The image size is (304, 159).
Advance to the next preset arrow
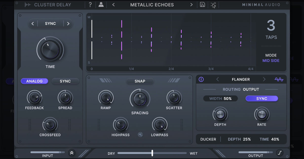(191, 5)
